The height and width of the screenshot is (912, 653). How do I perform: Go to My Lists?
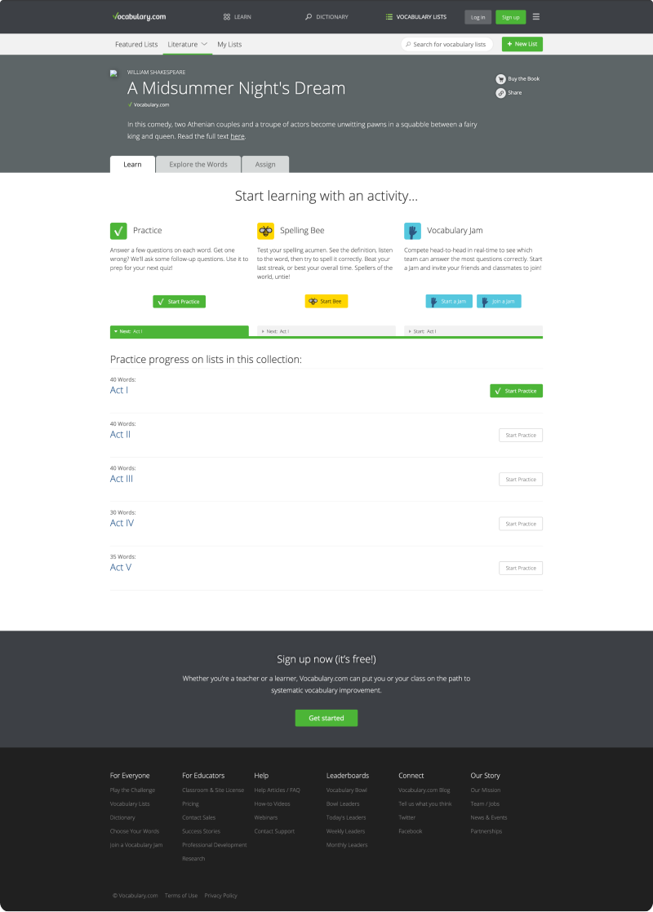coord(229,44)
